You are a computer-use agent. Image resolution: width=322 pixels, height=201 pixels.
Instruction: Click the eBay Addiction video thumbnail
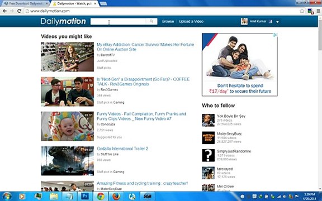67,57
